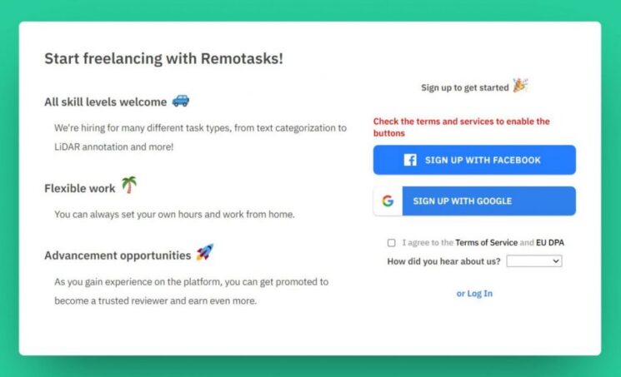This screenshot has width=621, height=377.
Task: Open the Terms of Service link
Action: (486, 242)
